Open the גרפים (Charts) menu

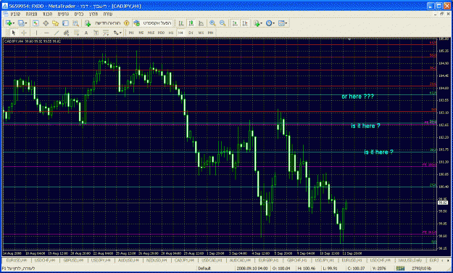(63, 14)
